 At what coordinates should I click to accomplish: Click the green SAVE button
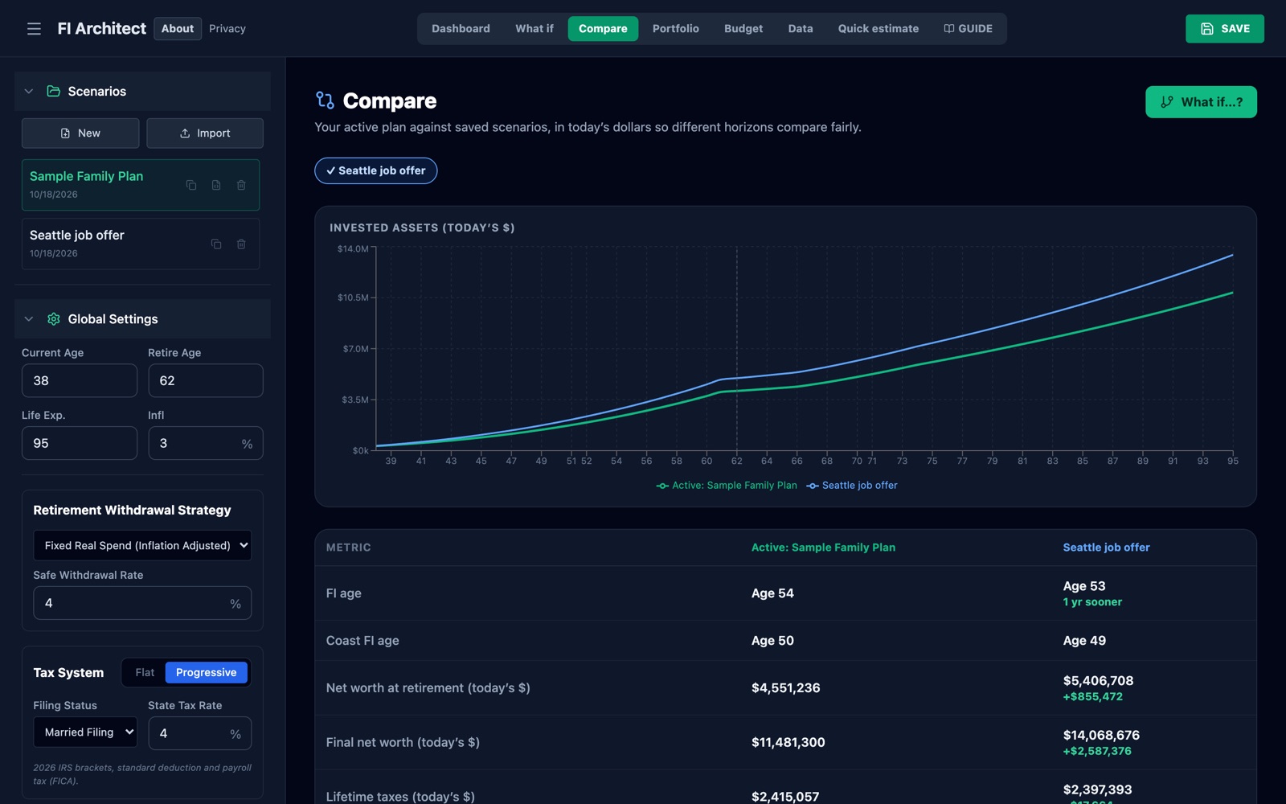click(1225, 29)
